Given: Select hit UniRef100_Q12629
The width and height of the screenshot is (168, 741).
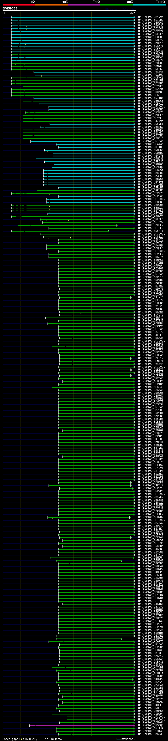Looking at the screenshot, I should (x=151, y=682).
